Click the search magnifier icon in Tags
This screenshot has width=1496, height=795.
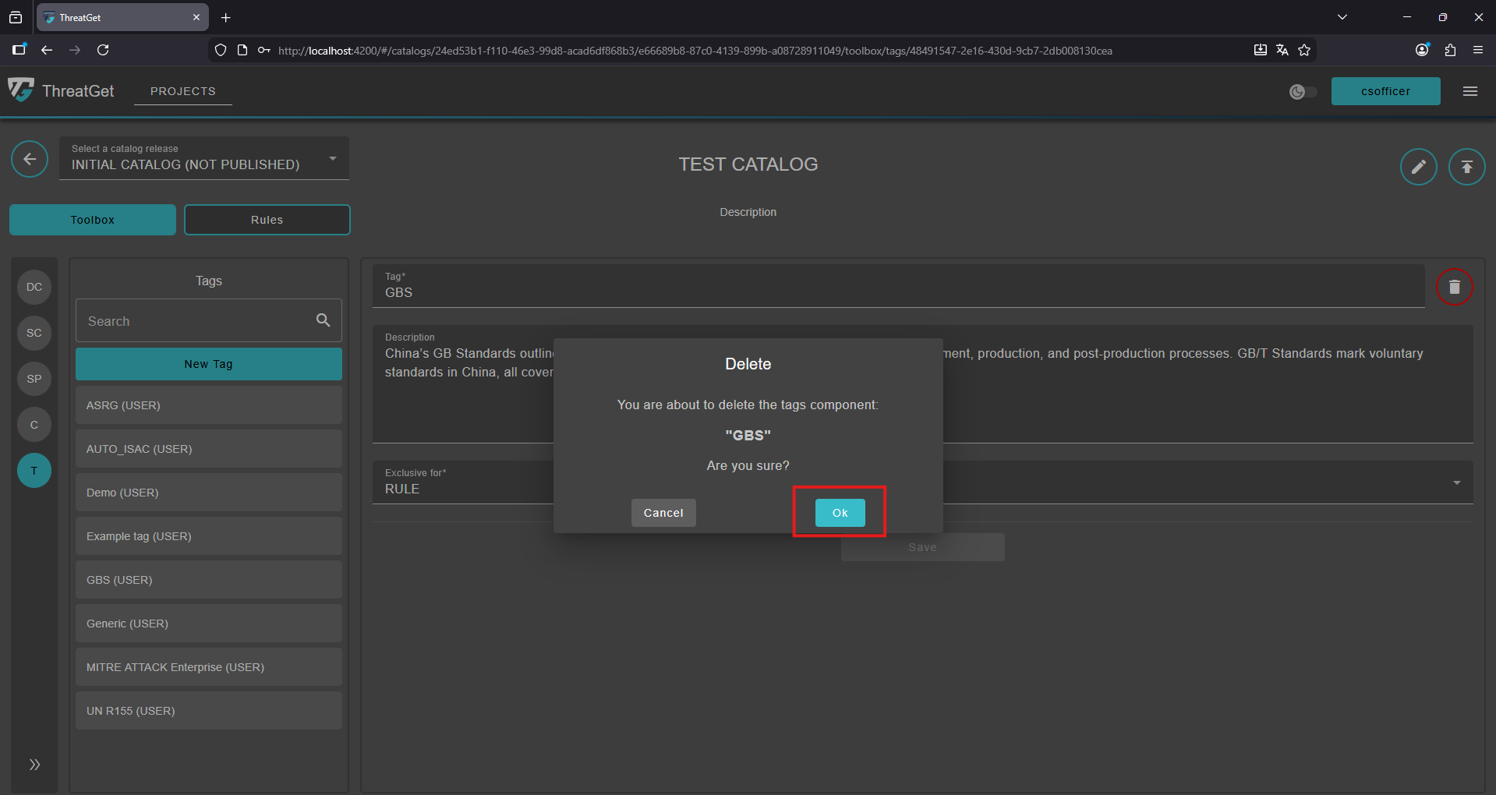323,320
